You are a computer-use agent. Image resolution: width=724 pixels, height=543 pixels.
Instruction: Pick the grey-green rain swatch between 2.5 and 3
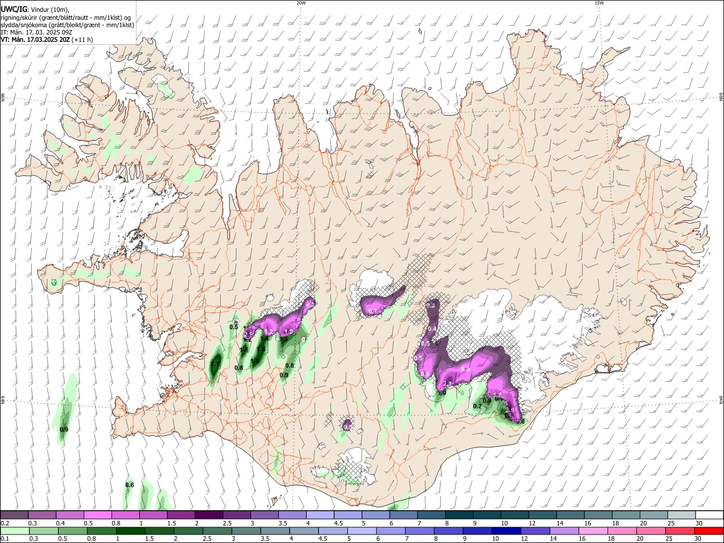218,531
